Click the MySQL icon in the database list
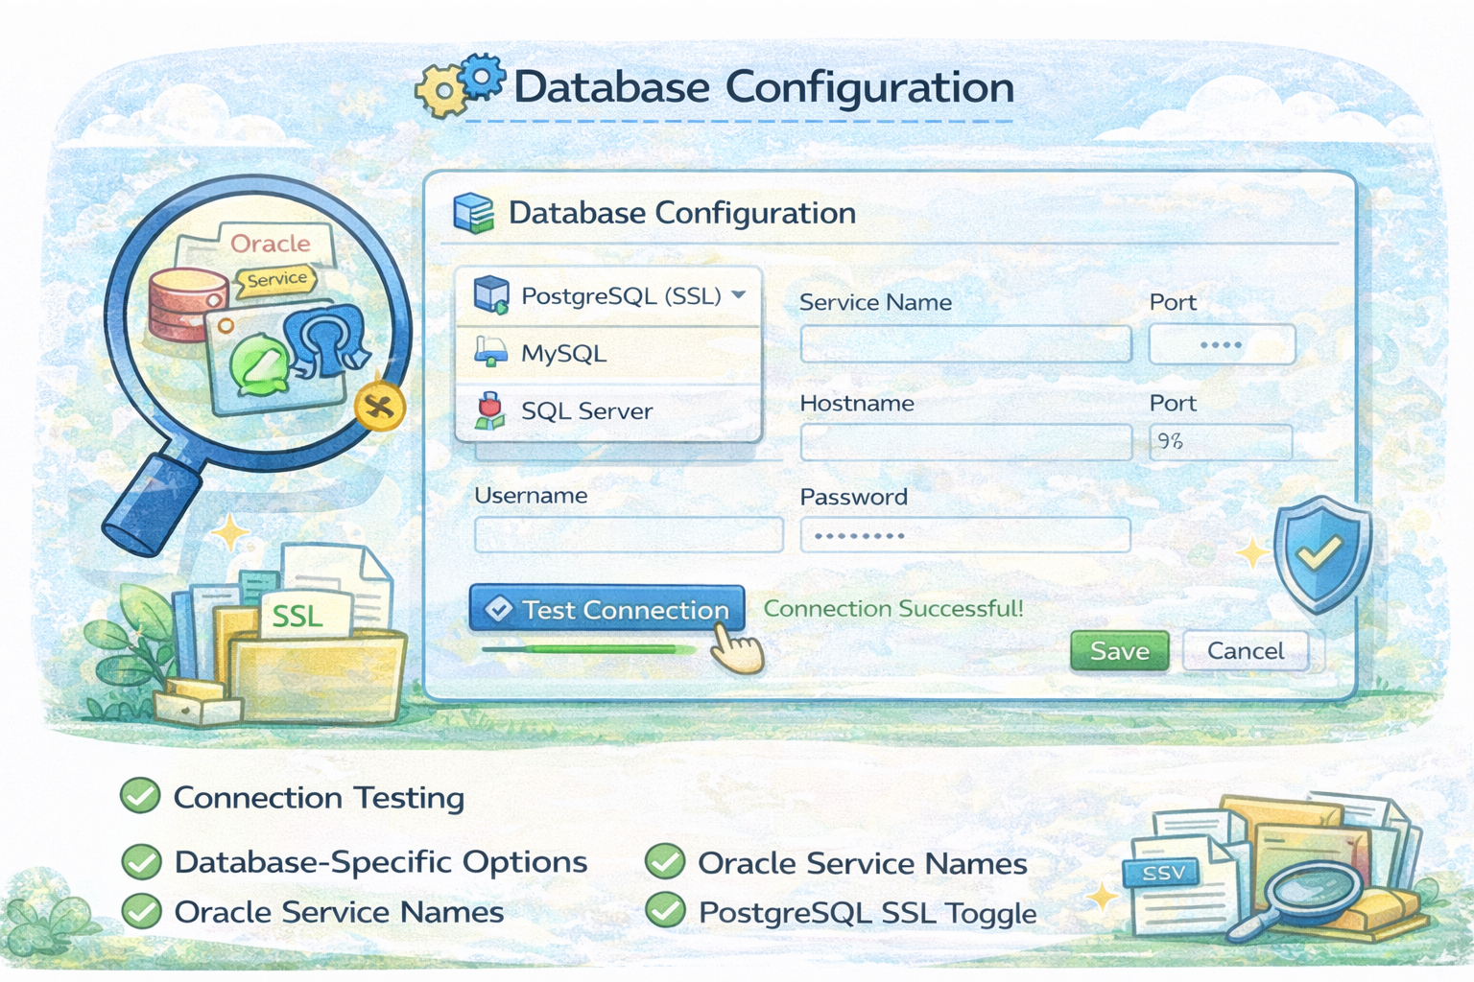This screenshot has height=982, width=1474. point(490,353)
